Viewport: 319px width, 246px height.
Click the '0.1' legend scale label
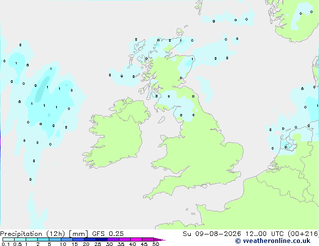click(x=6, y=244)
